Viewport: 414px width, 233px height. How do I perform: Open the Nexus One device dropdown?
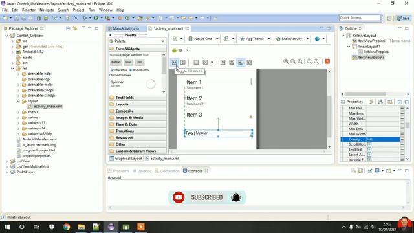pyautogui.click(x=203, y=39)
